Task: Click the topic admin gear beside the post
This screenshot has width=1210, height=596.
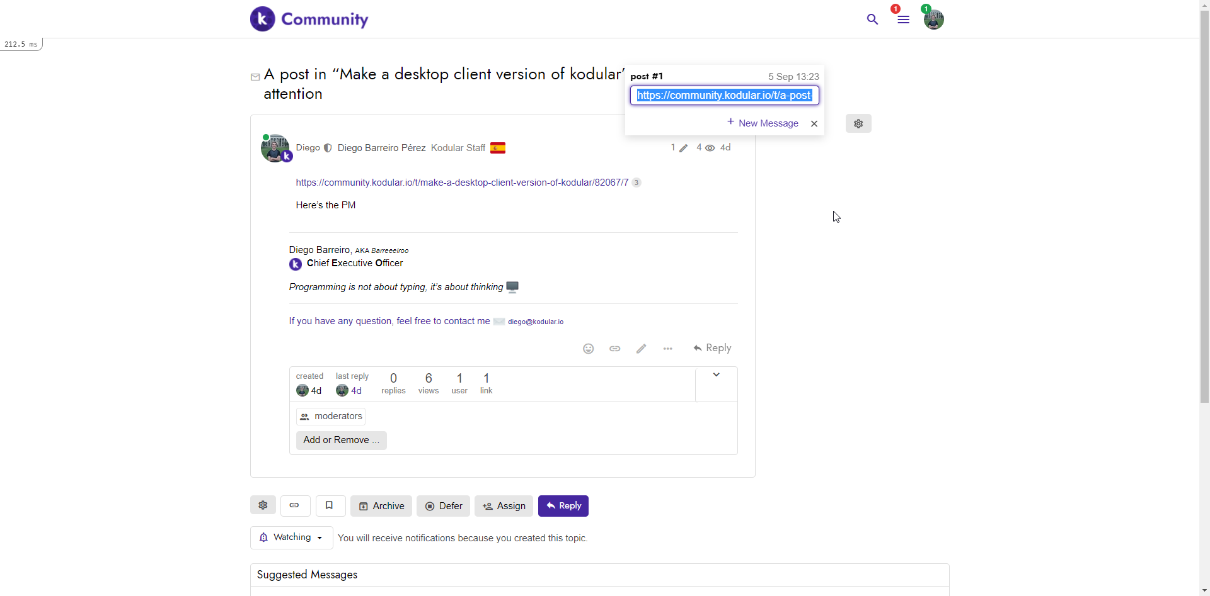Action: [858, 123]
